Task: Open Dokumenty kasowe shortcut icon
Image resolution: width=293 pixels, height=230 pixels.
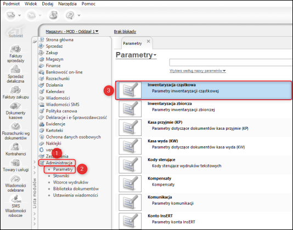Action: click(15, 106)
